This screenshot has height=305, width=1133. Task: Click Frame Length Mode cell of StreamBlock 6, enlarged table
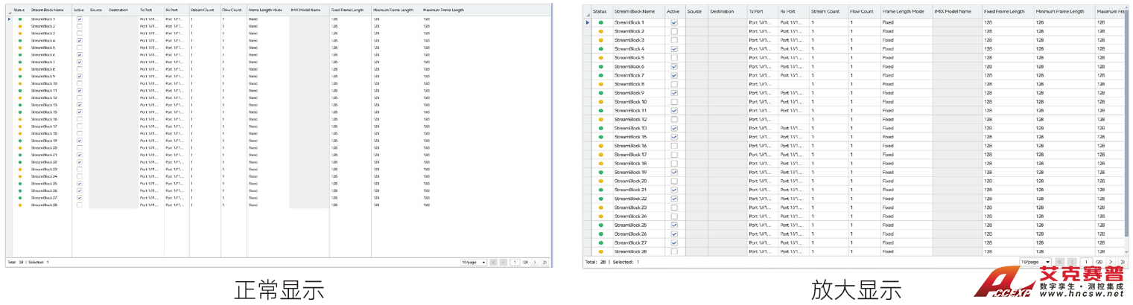coord(905,67)
